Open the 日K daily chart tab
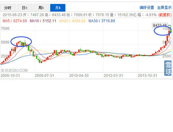 coord(24,8)
